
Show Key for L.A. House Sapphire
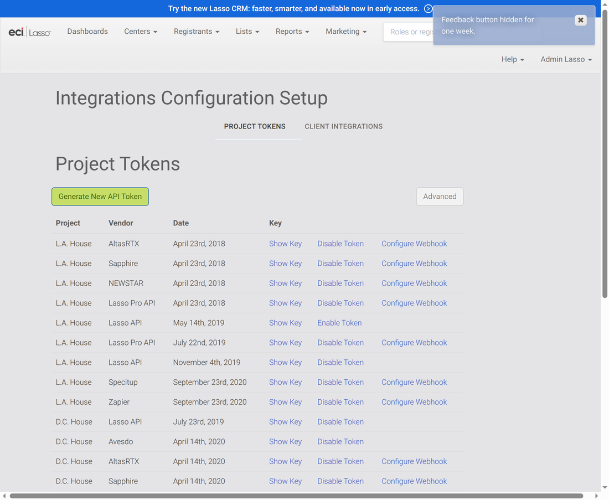coord(286,264)
